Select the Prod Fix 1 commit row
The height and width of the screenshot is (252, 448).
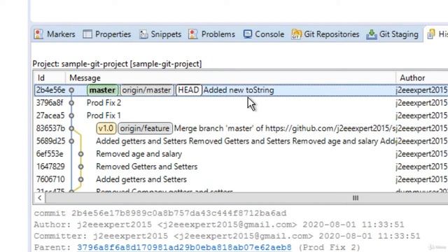241,115
